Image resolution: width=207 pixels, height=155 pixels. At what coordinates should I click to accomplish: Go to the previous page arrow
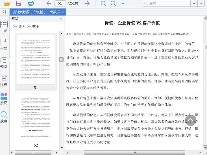coord(49,3)
